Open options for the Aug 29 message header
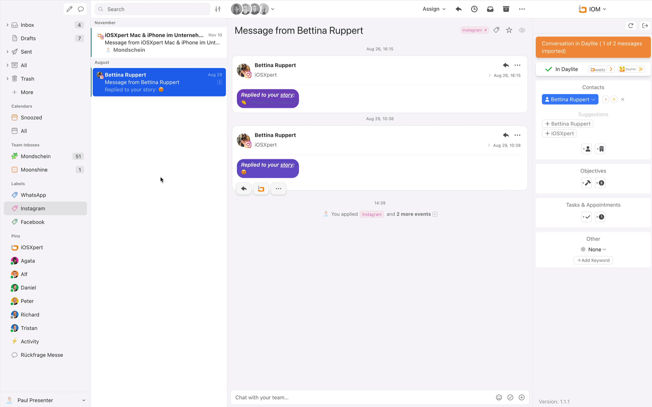Viewport: 652px width, 407px height. 517,135
